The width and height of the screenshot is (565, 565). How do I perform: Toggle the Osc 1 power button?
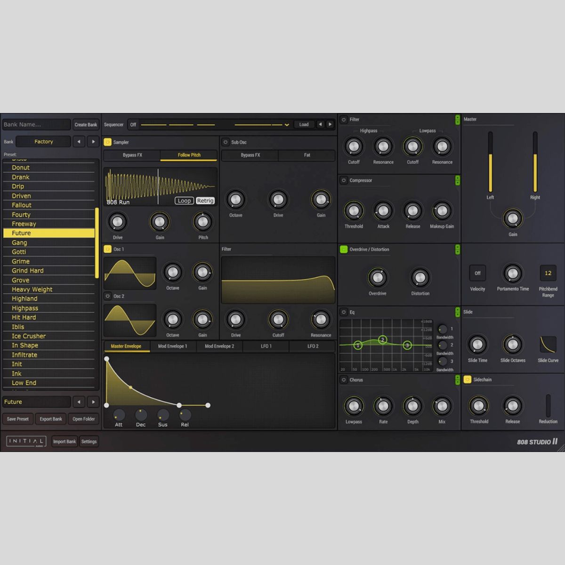click(x=107, y=249)
